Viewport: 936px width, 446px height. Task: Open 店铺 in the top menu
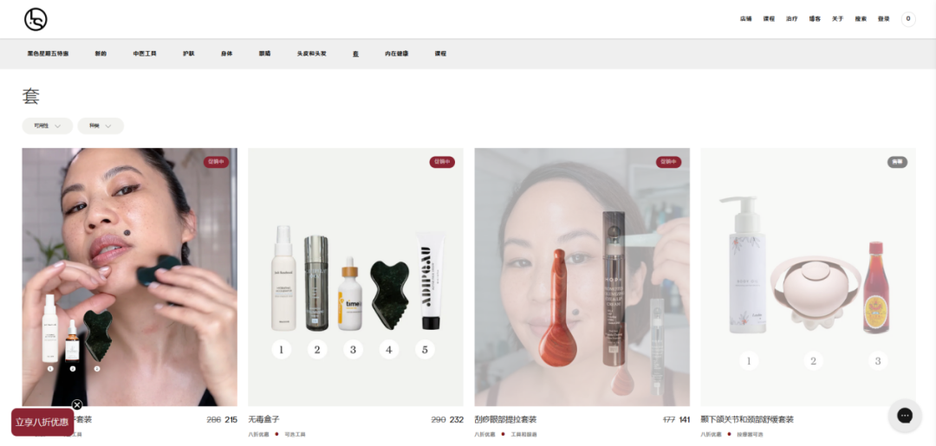pyautogui.click(x=745, y=19)
